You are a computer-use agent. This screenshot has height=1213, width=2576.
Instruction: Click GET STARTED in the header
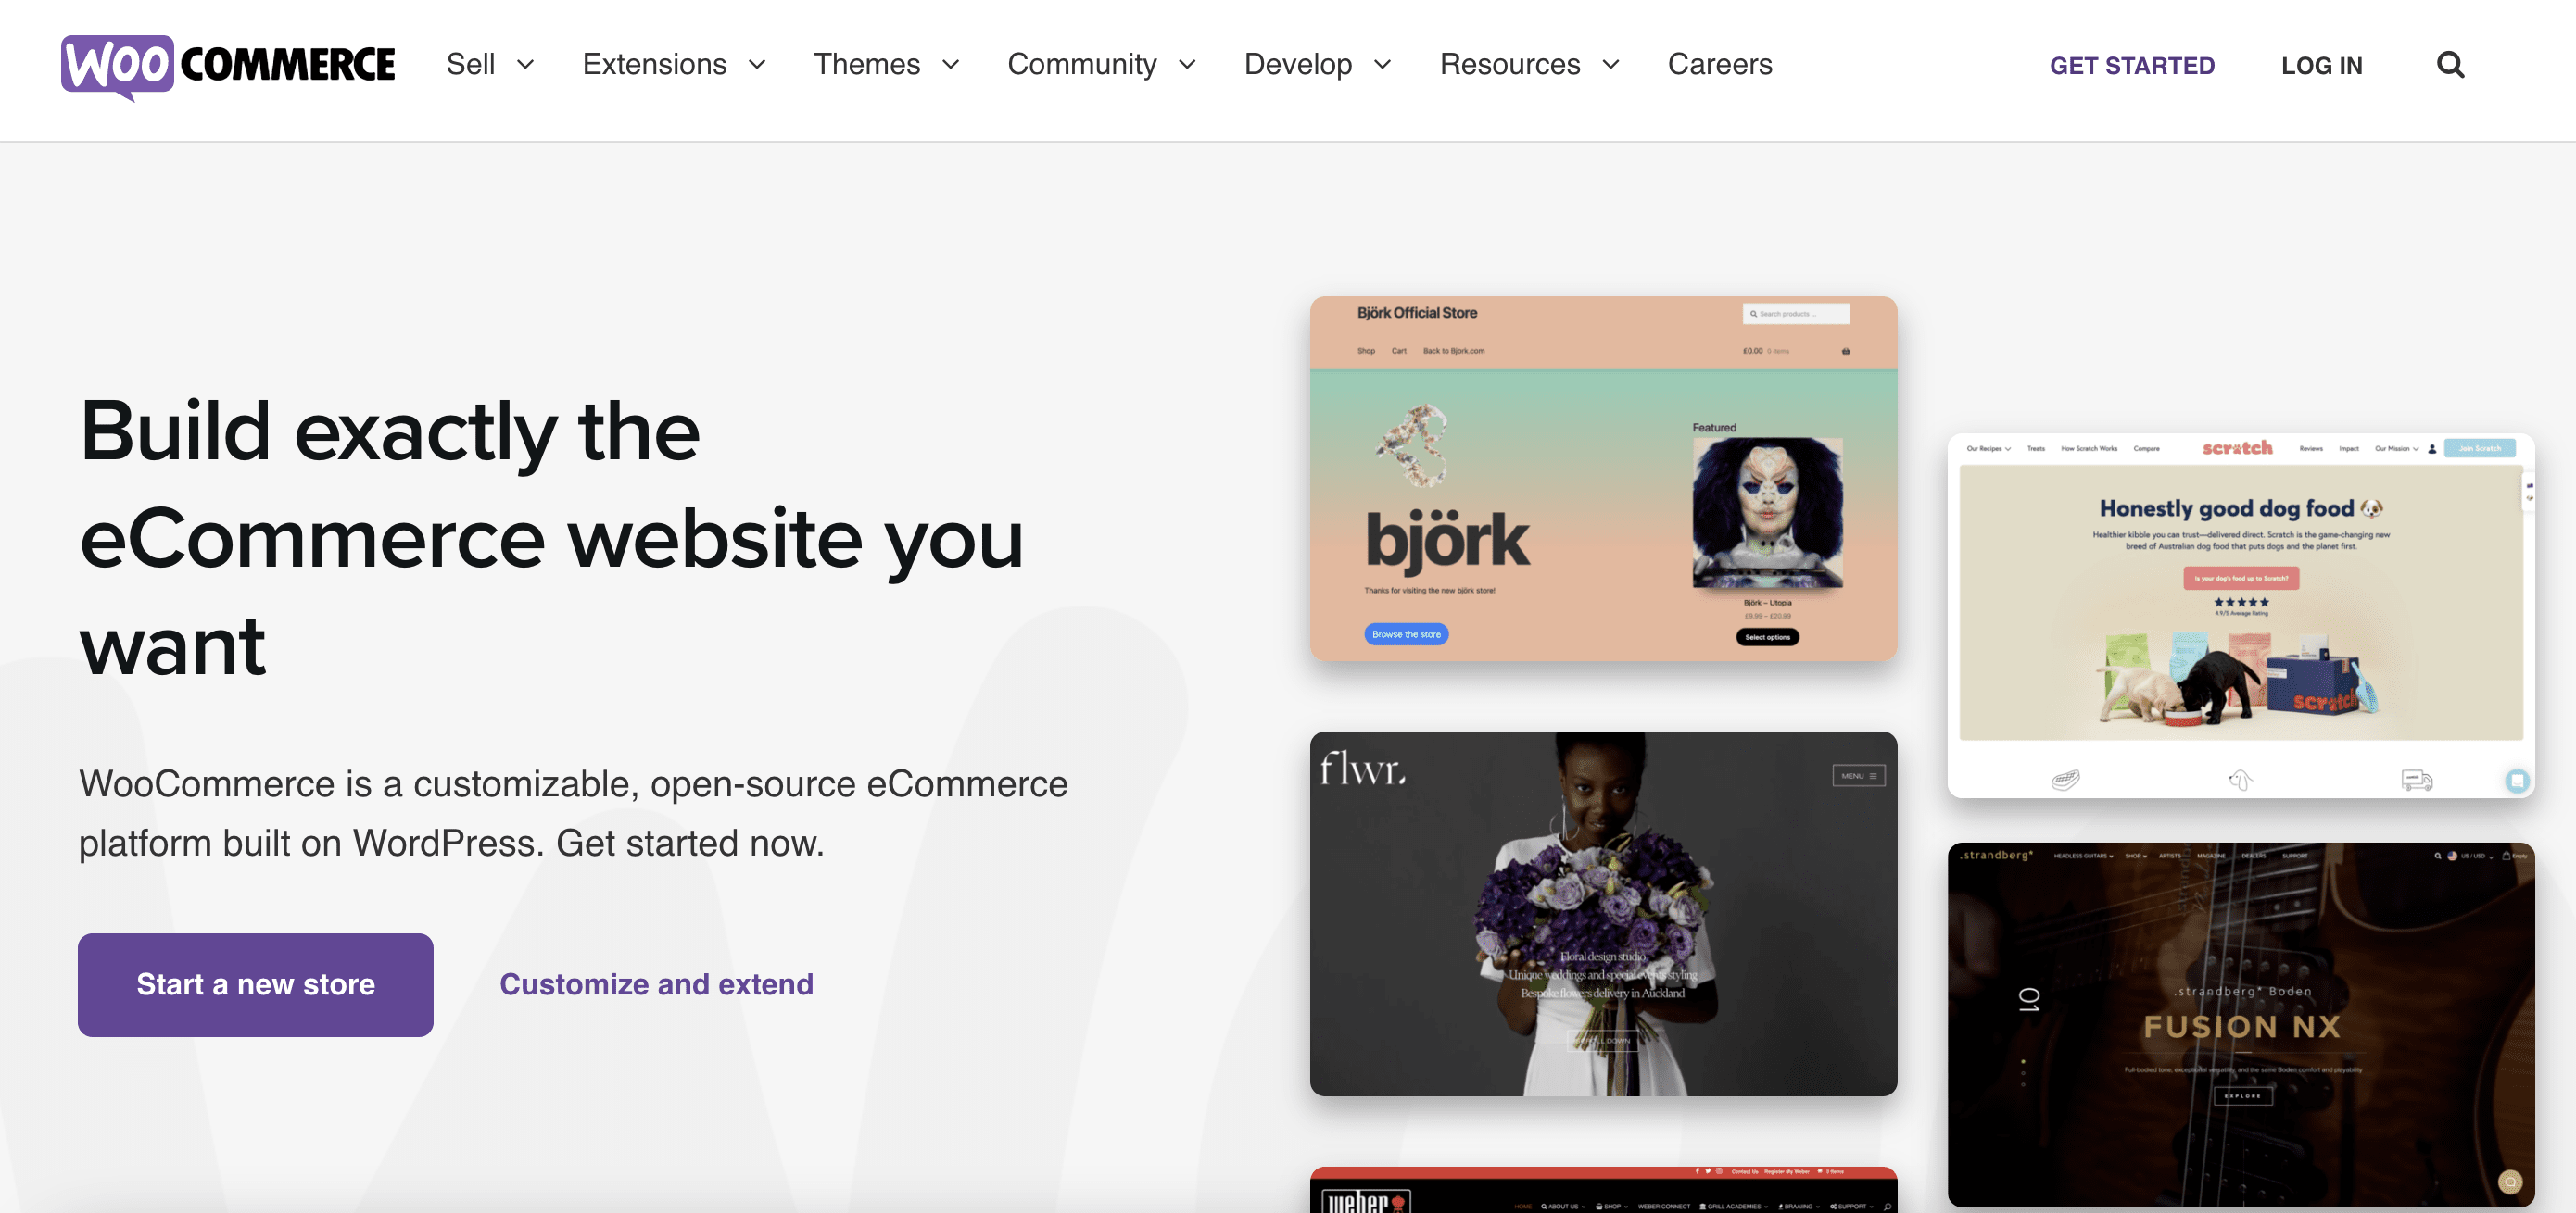pos(2131,66)
